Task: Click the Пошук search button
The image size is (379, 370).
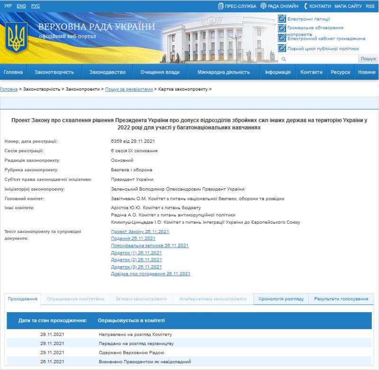Action: click(368, 59)
